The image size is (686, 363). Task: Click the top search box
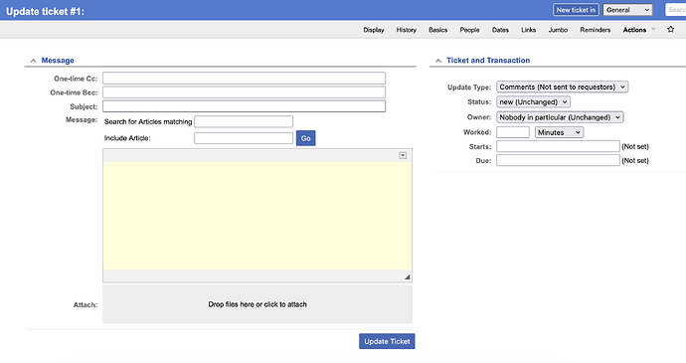(675, 10)
